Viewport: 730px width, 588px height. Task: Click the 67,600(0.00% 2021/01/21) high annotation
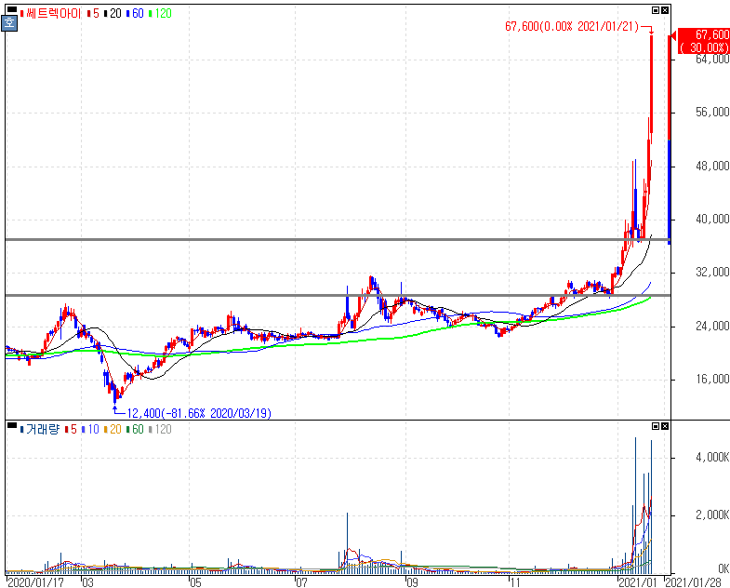coord(572,26)
